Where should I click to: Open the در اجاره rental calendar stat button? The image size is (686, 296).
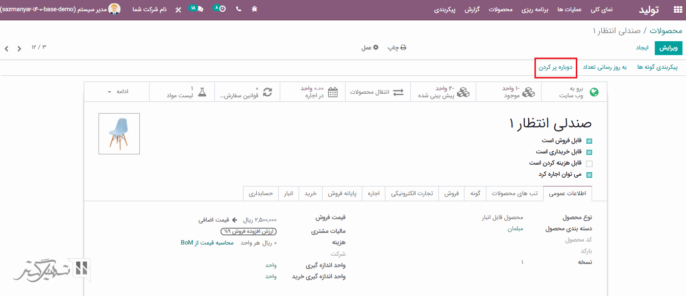(312, 92)
